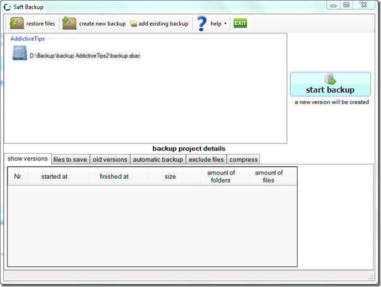
Task: Click the create new backup box icon
Action: [x=69, y=23]
